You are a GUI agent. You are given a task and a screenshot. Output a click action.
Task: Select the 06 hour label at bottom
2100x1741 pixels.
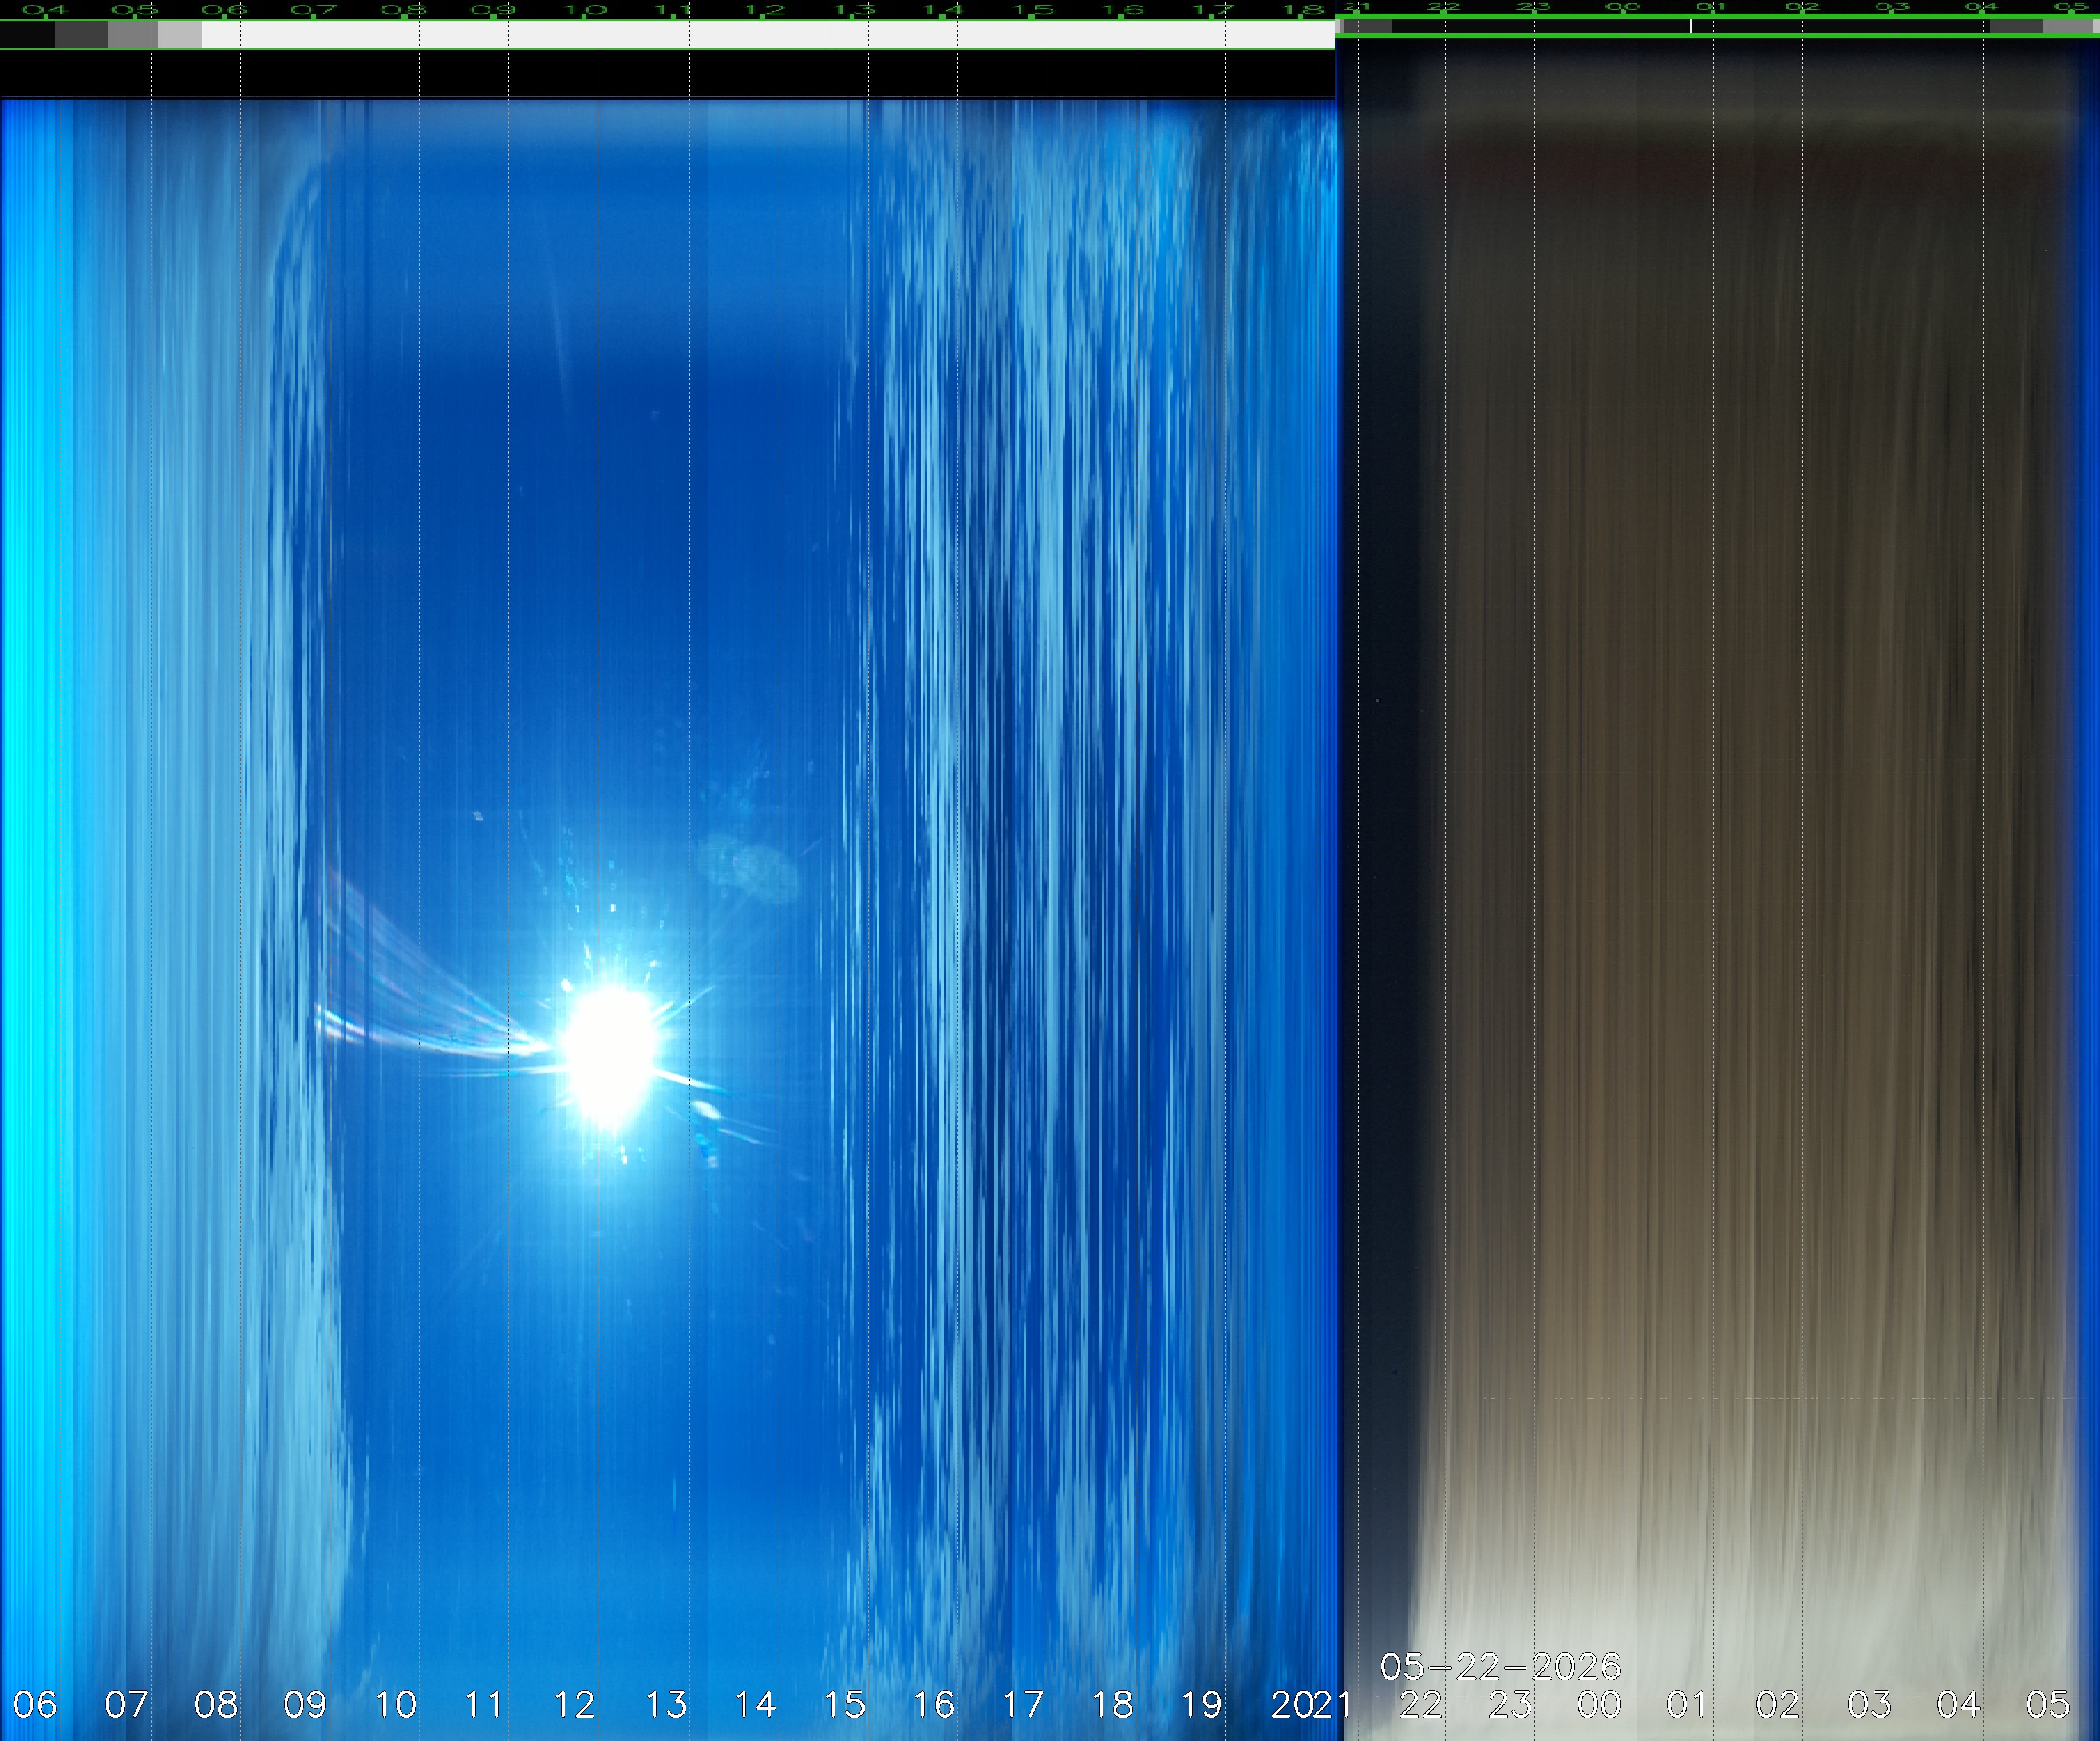pyautogui.click(x=35, y=1704)
